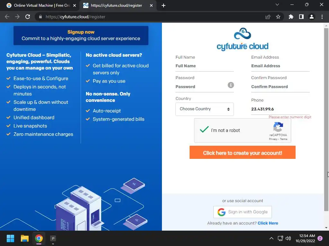The height and width of the screenshot is (246, 329).
Task: Reload the page with refresh icon
Action: 28,17
